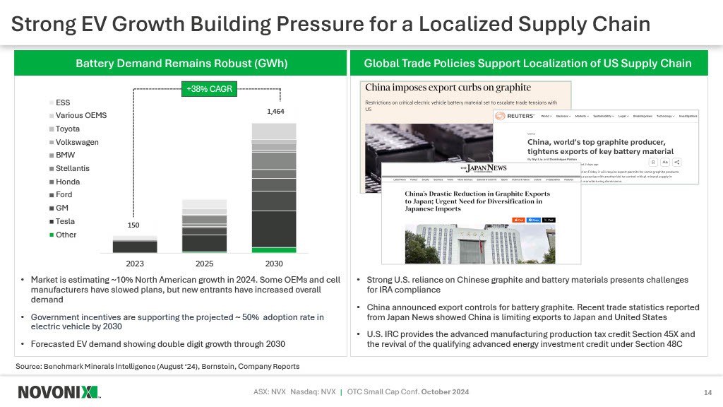Click the bullet 'Forecasted EV demand showing double digit growth'
The width and height of the screenshot is (723, 407).
point(157,344)
